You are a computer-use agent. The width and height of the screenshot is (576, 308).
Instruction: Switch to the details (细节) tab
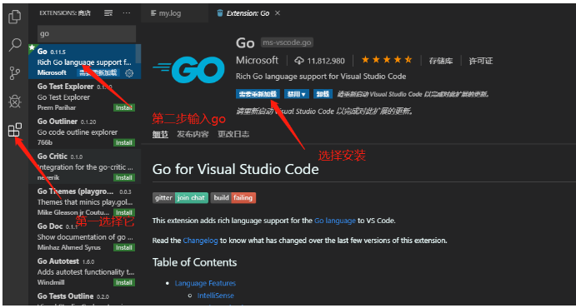click(160, 134)
